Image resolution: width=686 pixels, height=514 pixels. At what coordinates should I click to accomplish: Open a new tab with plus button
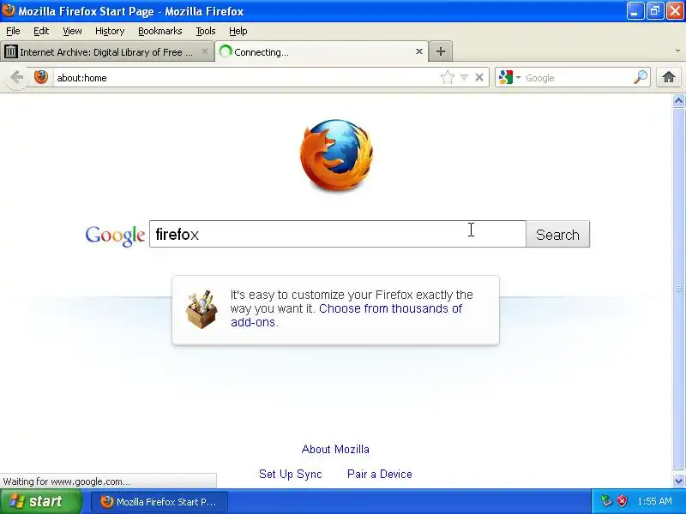click(x=441, y=51)
